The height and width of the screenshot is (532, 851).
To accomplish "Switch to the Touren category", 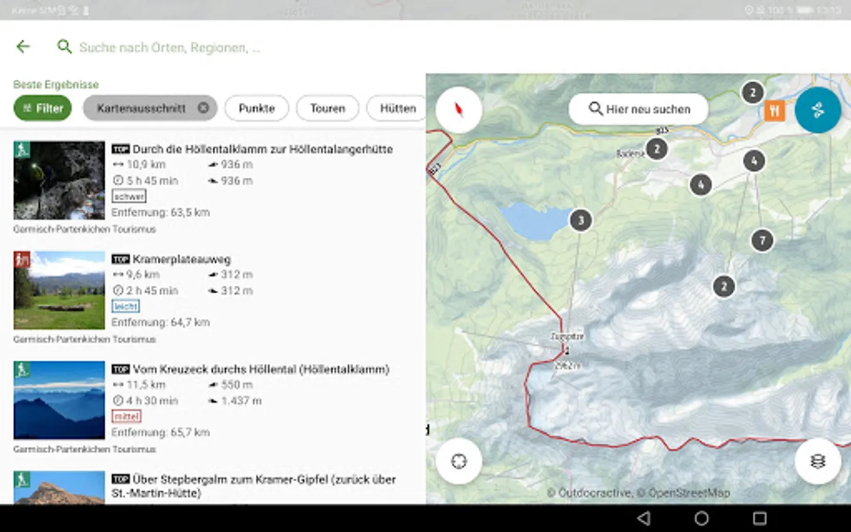I will [x=327, y=108].
